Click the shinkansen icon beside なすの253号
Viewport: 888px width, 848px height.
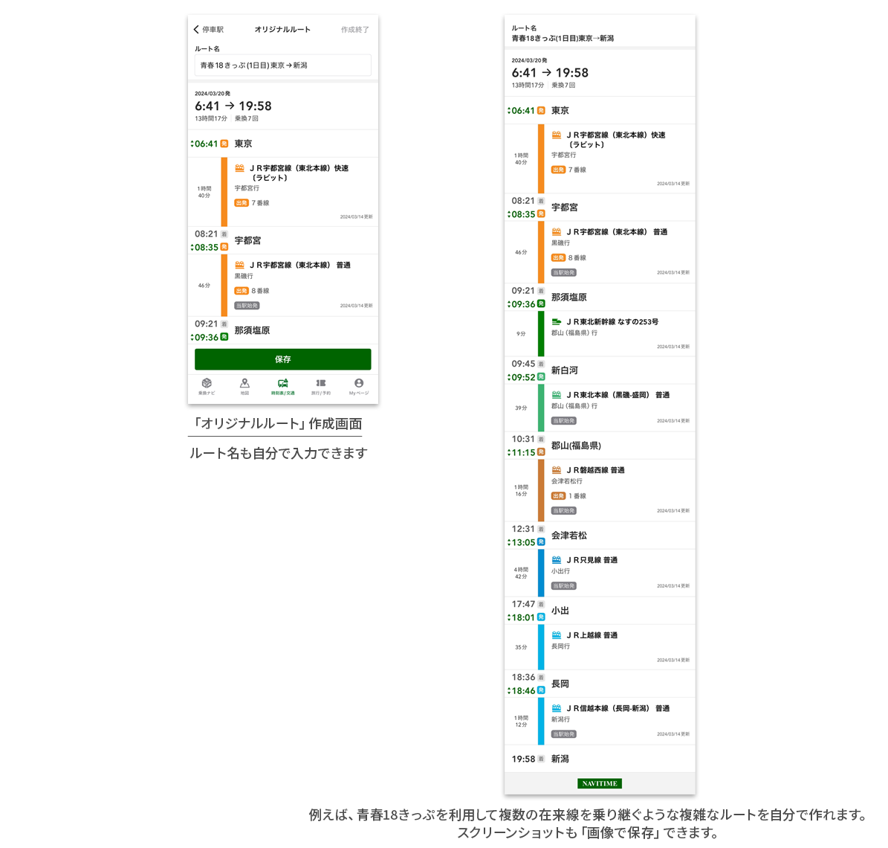(x=557, y=322)
